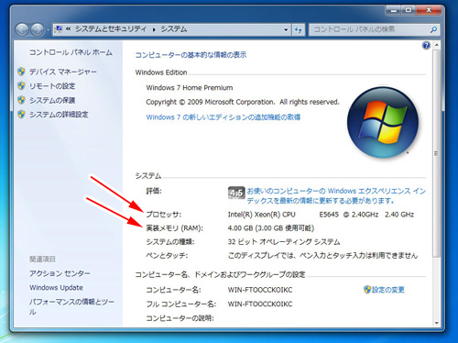Click the scrollbar down arrow

[x=437, y=323]
